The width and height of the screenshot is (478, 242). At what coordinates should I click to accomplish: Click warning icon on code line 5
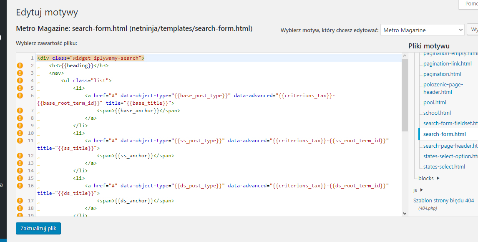[20, 88]
